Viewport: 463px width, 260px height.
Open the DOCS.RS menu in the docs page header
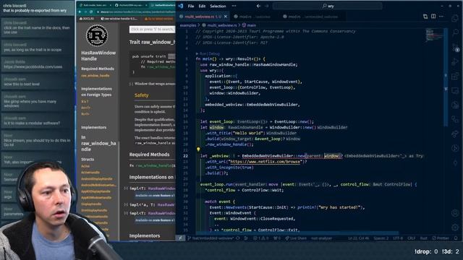(87, 19)
